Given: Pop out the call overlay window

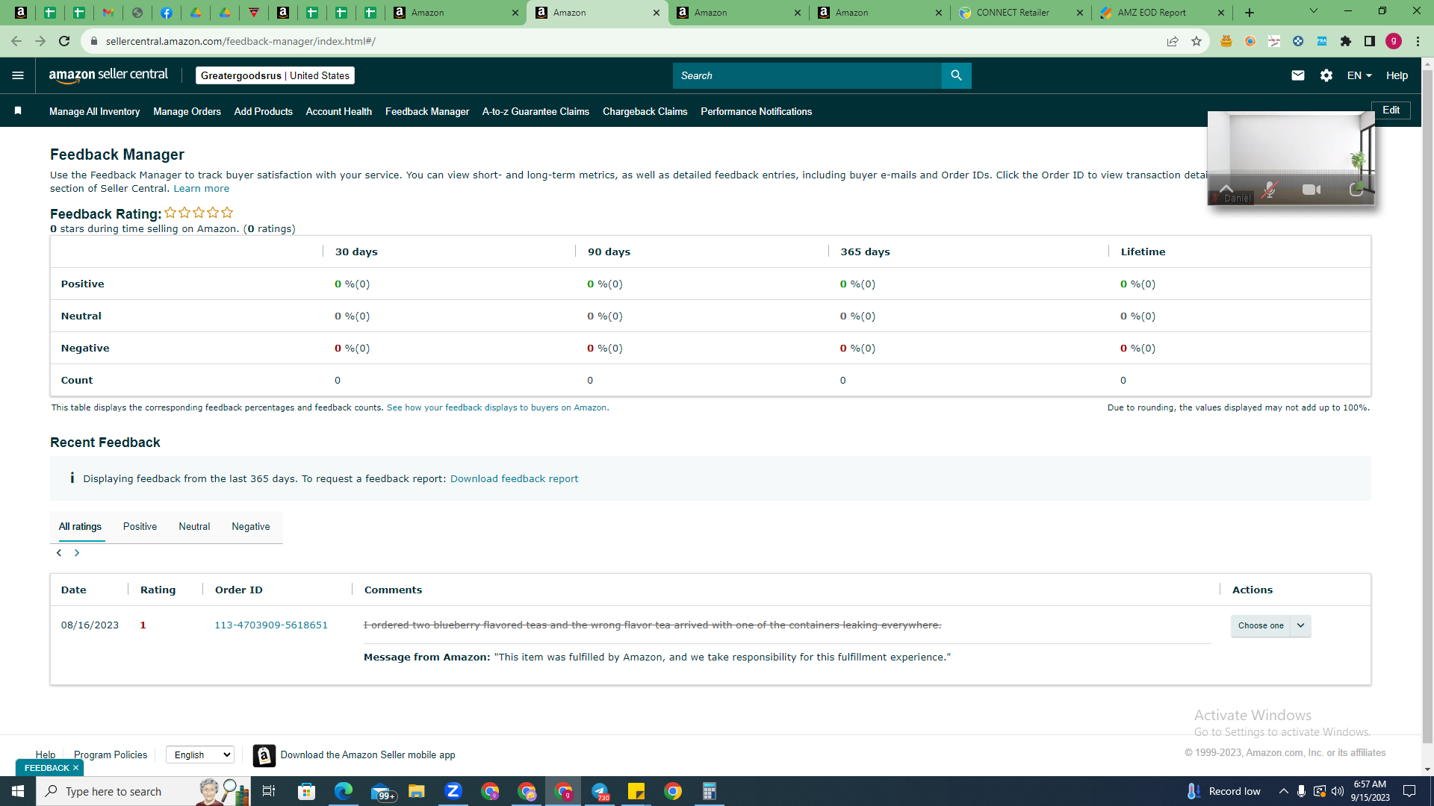Looking at the screenshot, I should coord(1356,190).
